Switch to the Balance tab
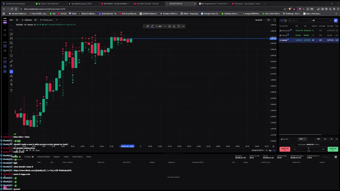This screenshot has height=191, width=340. point(57,157)
